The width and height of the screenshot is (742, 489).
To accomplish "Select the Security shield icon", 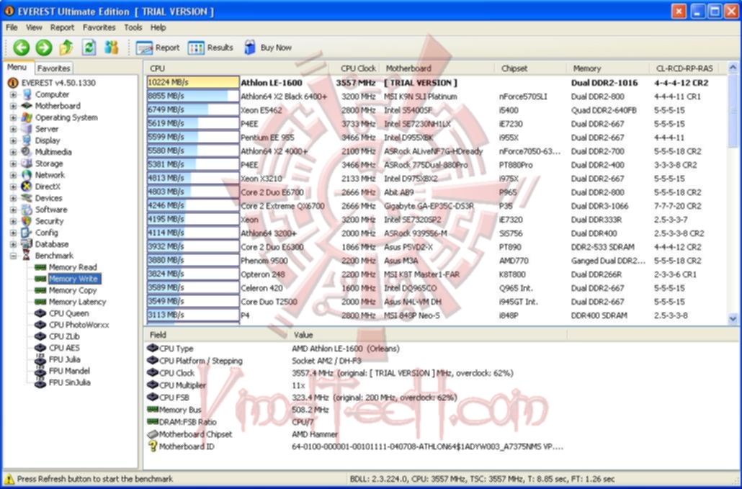I will 27,221.
